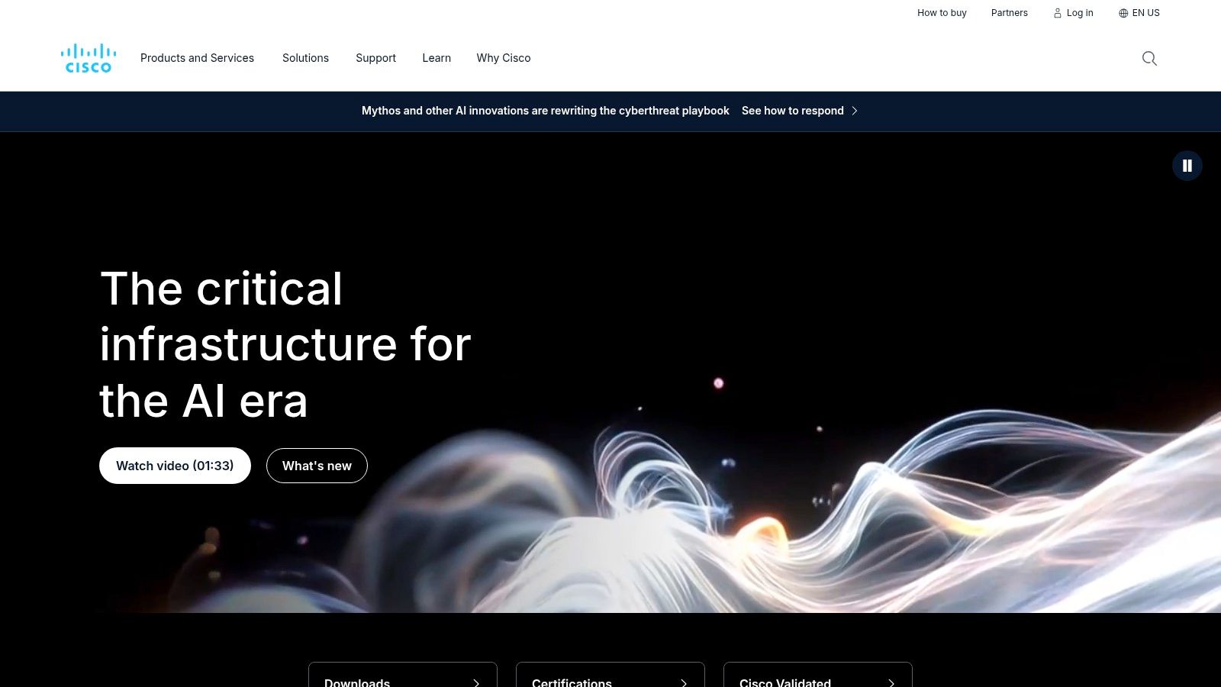This screenshot has height=687, width=1221.
Task: Open the search magnifier icon
Action: pyautogui.click(x=1149, y=59)
